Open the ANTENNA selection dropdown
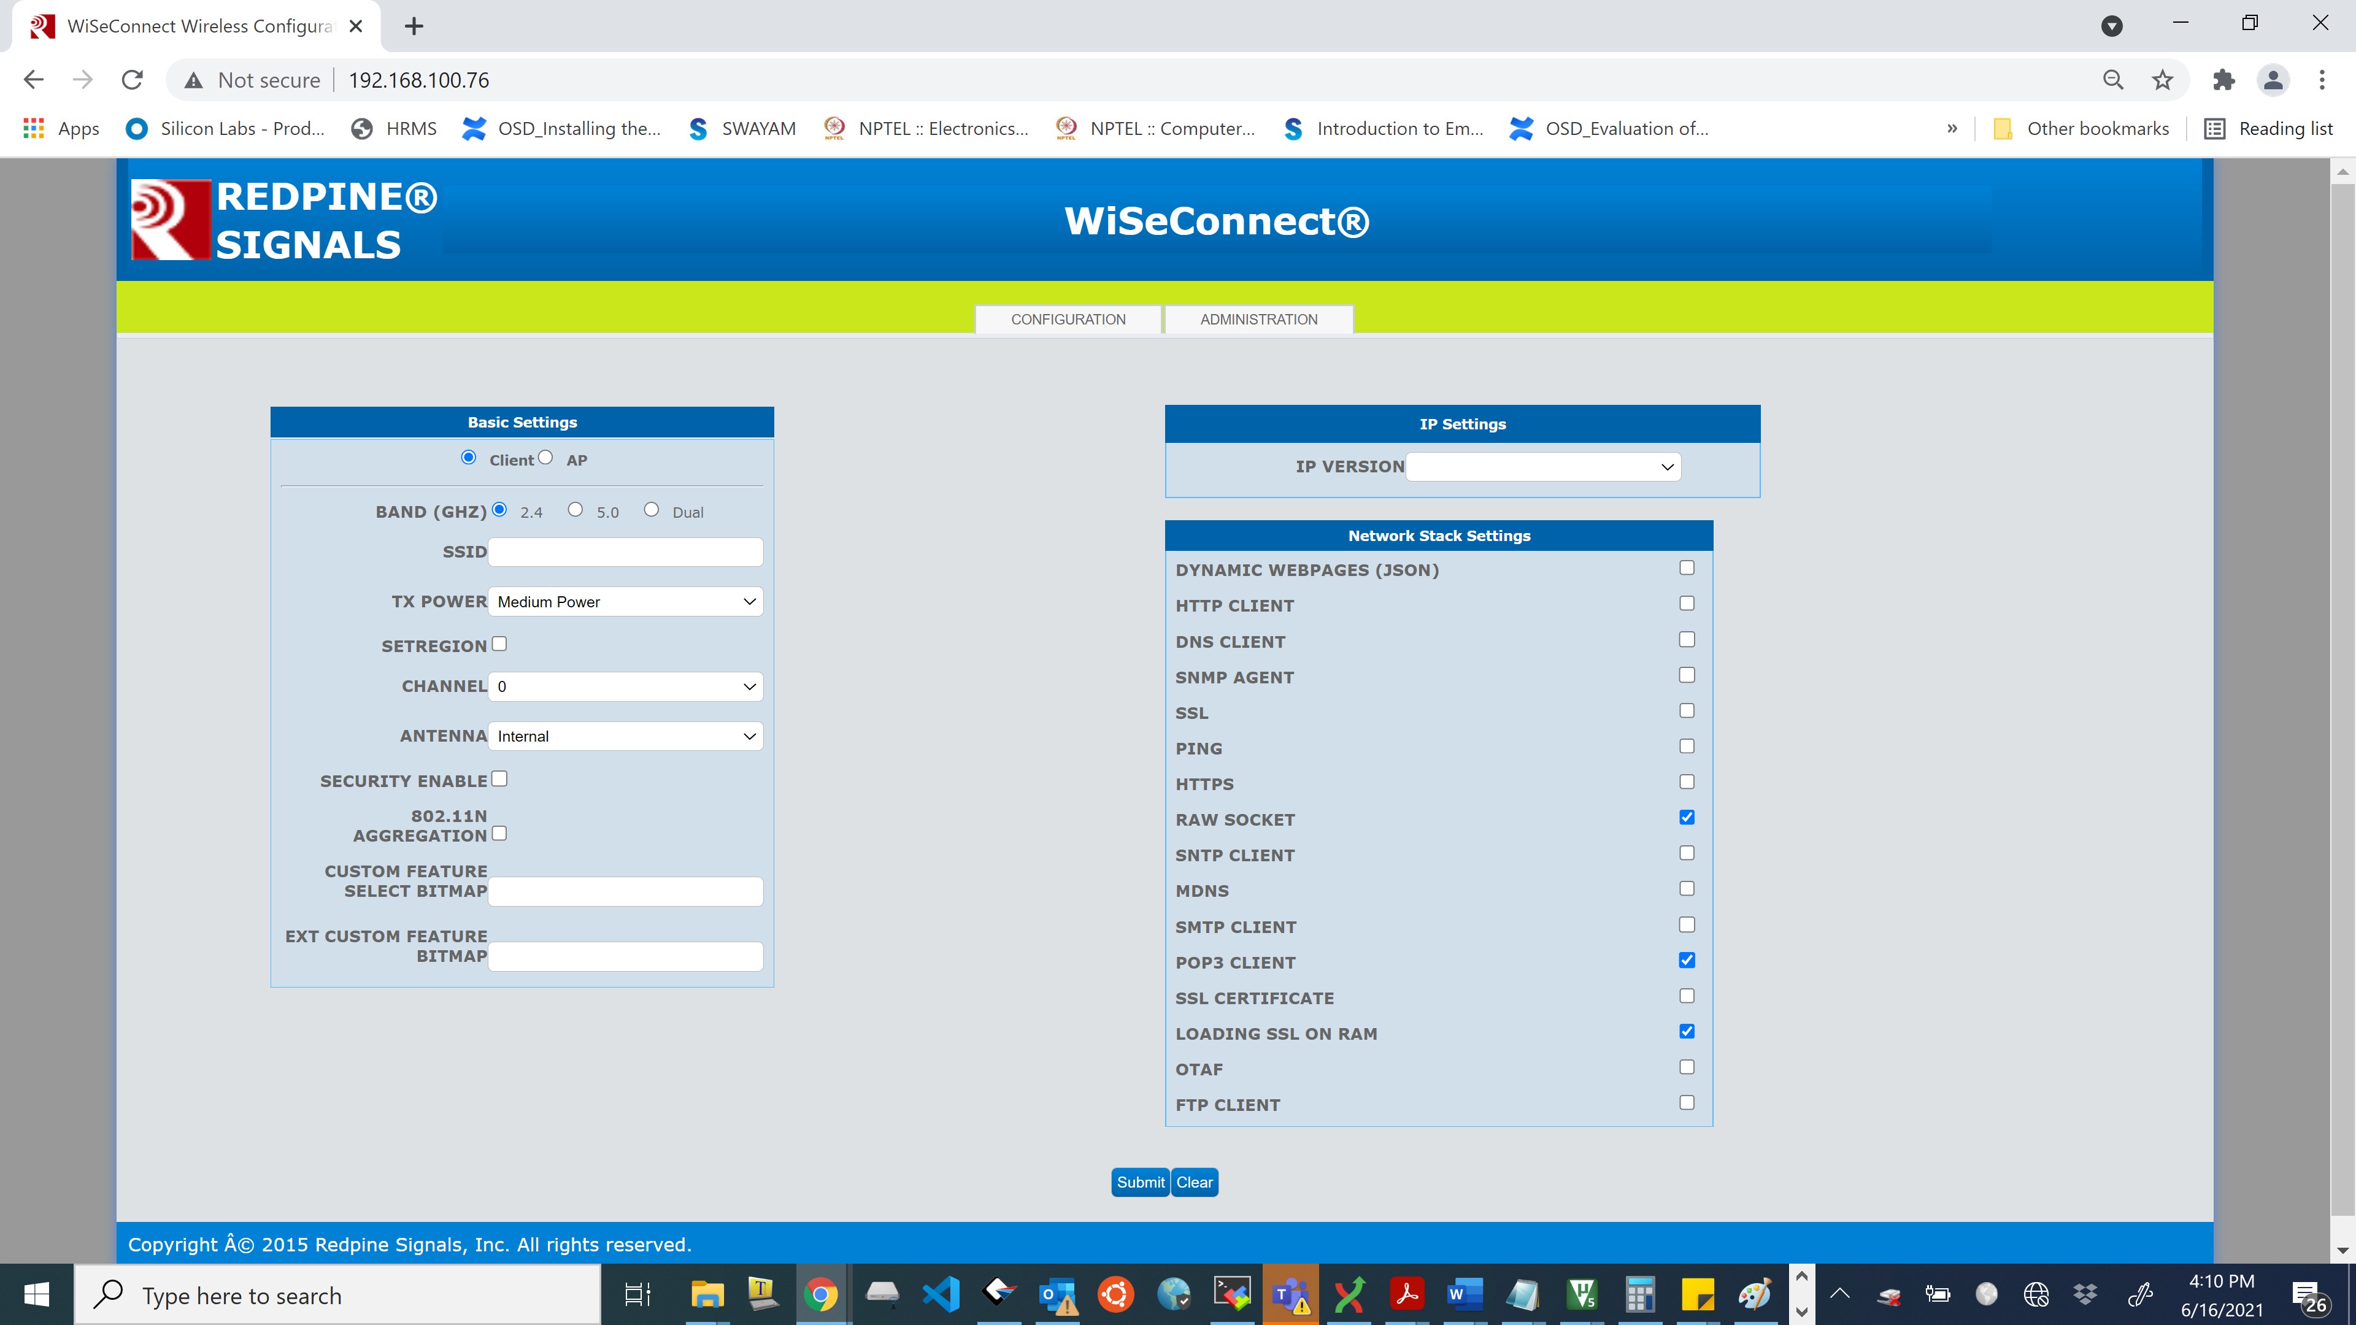Screen dimensions: 2356x1325 (626, 736)
